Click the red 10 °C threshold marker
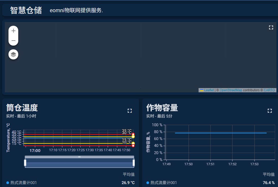Screen dimensions: 278x187 tap(133, 146)
